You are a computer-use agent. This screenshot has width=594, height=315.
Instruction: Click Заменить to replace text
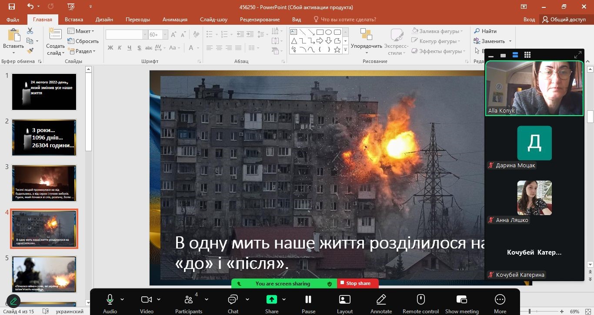coord(489,41)
